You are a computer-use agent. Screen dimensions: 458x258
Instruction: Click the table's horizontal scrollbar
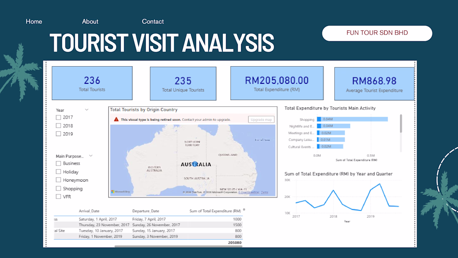[x=178, y=246]
